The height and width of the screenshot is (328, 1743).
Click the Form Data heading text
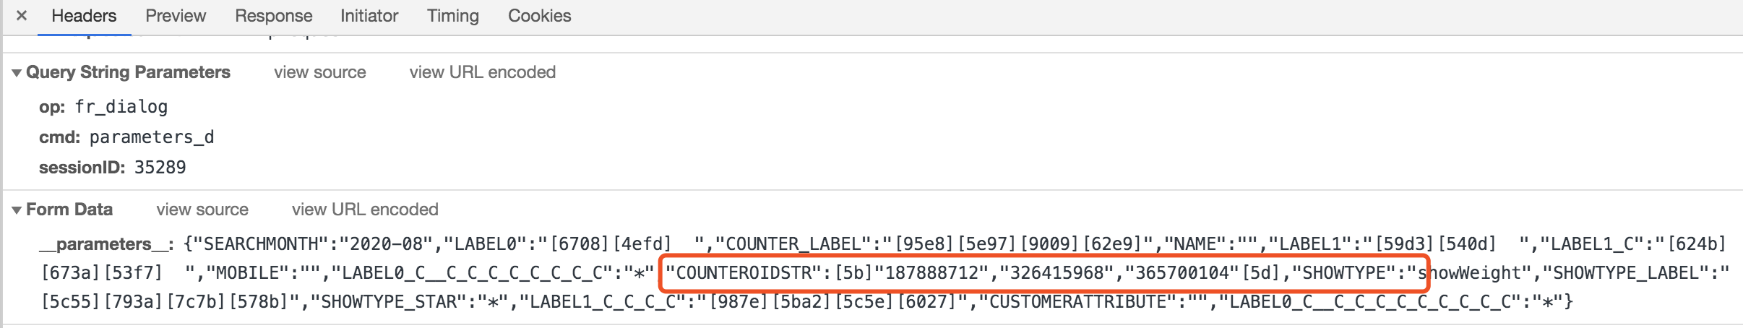69,210
